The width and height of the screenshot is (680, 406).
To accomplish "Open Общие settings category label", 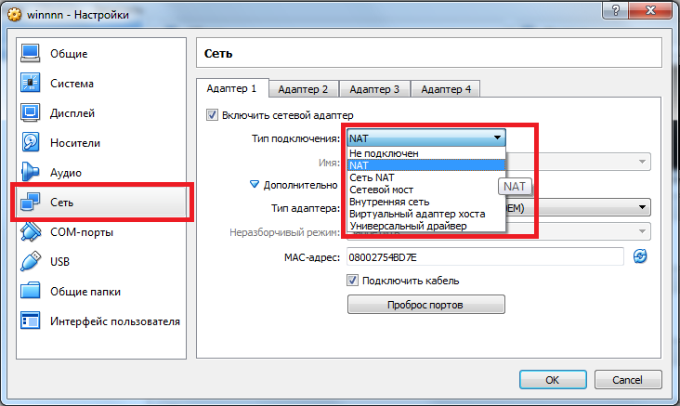I will (69, 54).
